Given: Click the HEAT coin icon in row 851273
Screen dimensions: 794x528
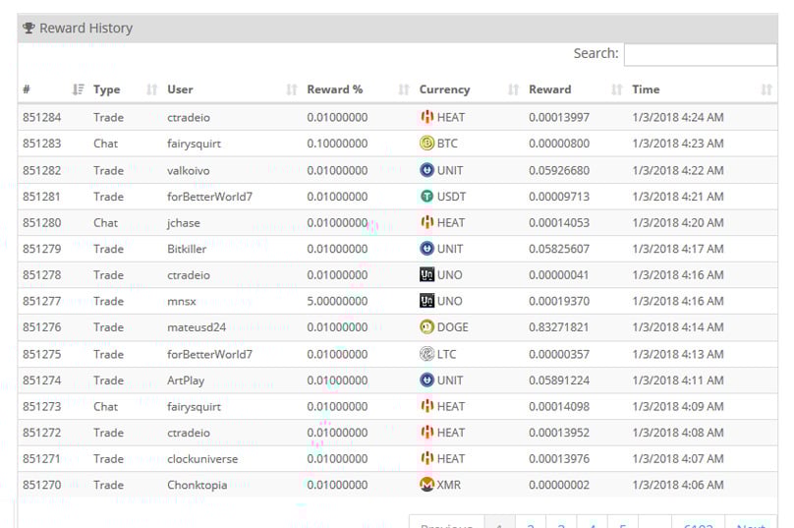Looking at the screenshot, I should coord(426,406).
